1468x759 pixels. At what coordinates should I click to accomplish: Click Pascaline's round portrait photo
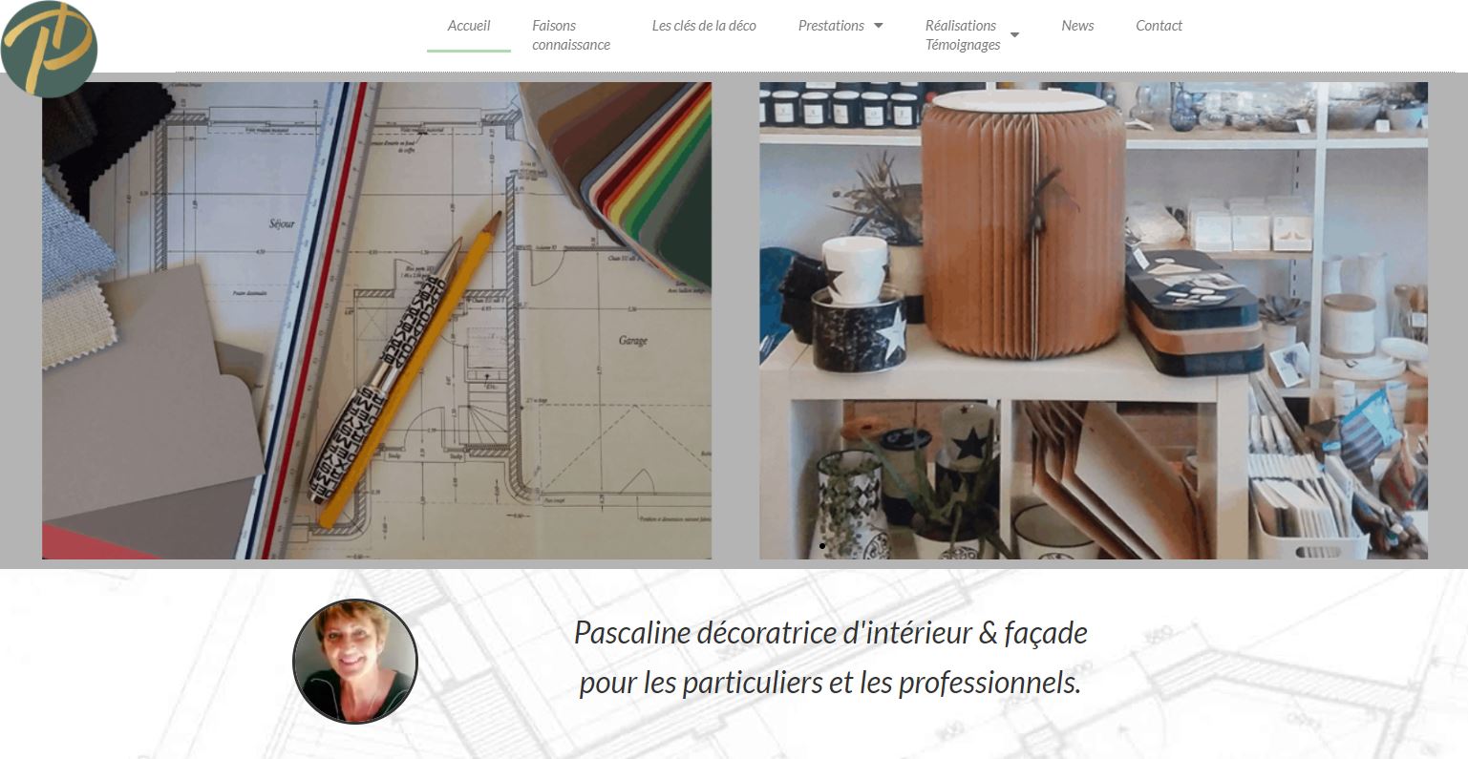pos(355,661)
